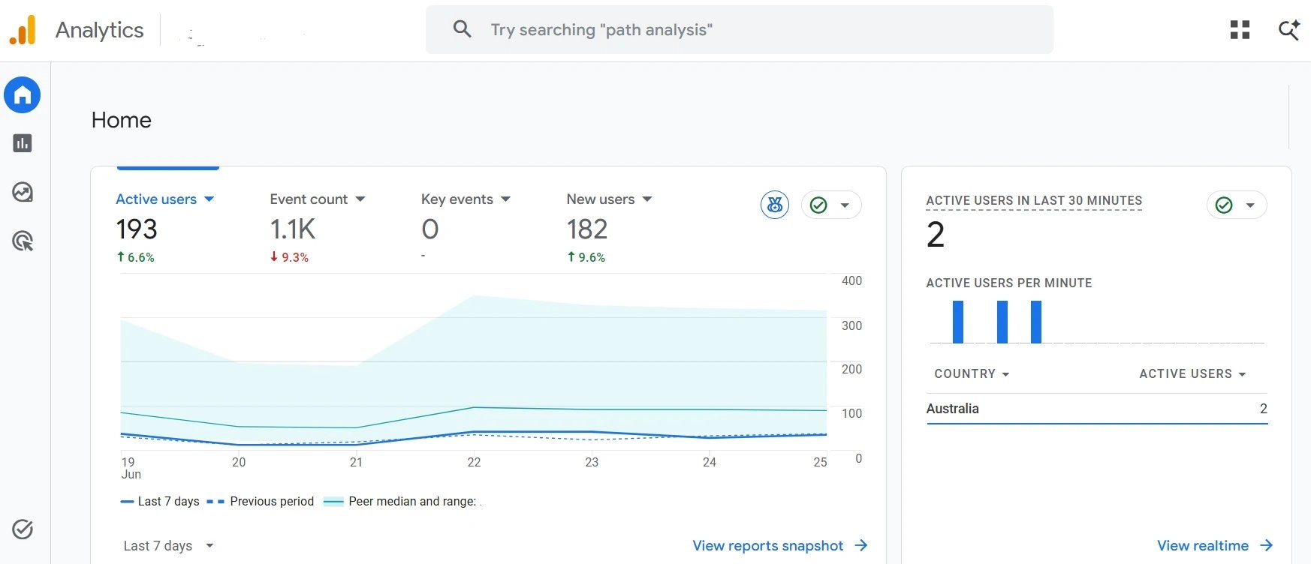Open the insights search sparkle icon

1289,30
